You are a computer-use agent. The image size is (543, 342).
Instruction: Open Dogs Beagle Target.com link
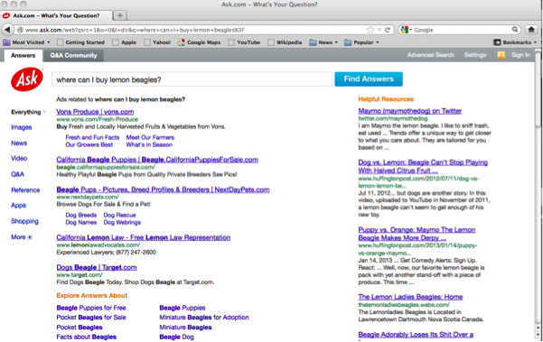click(x=97, y=267)
